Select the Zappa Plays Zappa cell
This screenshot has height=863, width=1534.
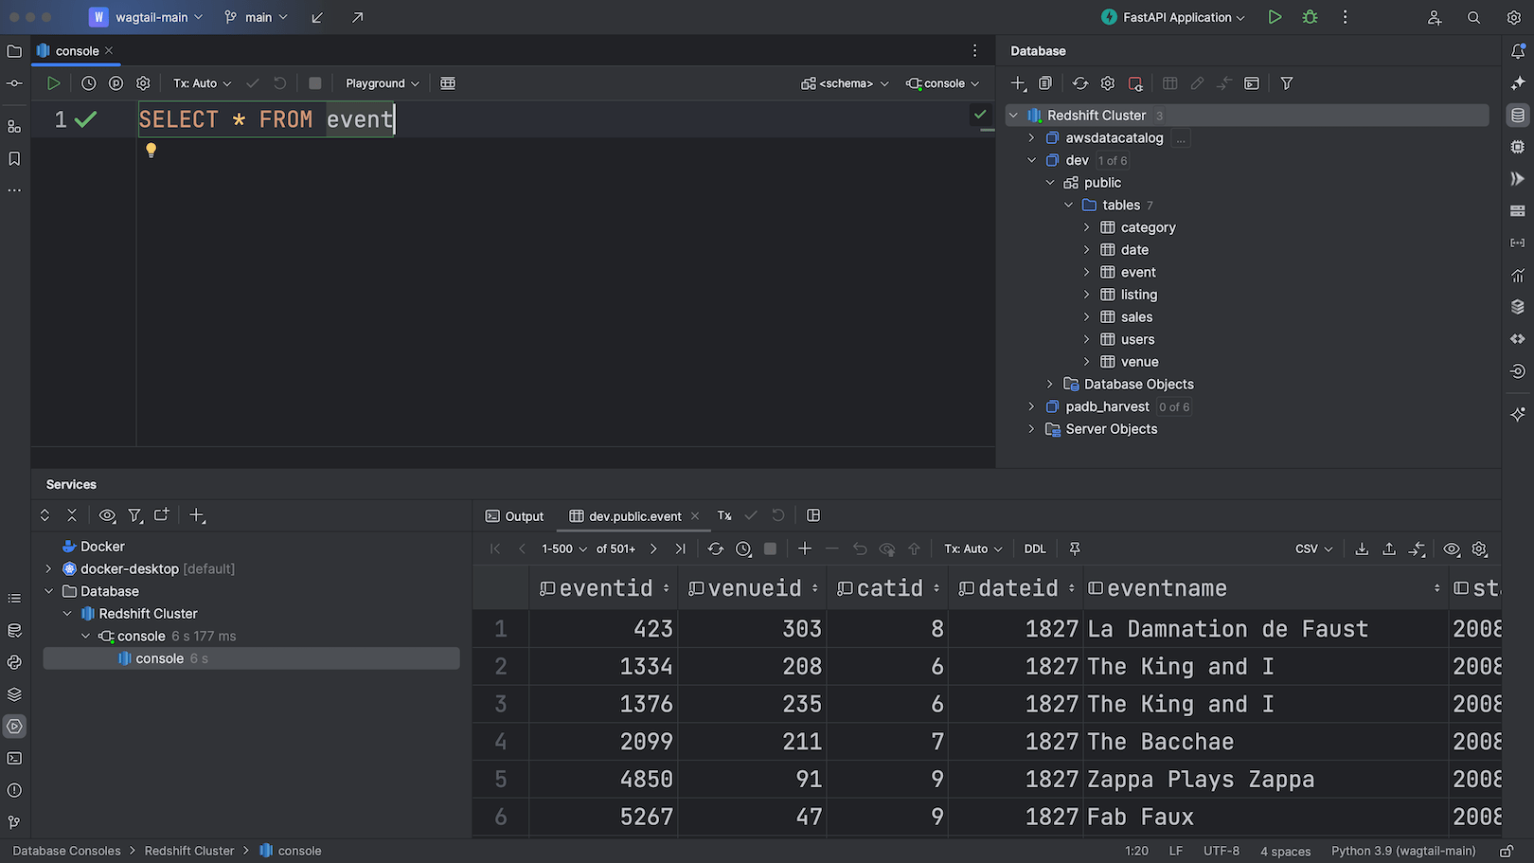[x=1201, y=779]
